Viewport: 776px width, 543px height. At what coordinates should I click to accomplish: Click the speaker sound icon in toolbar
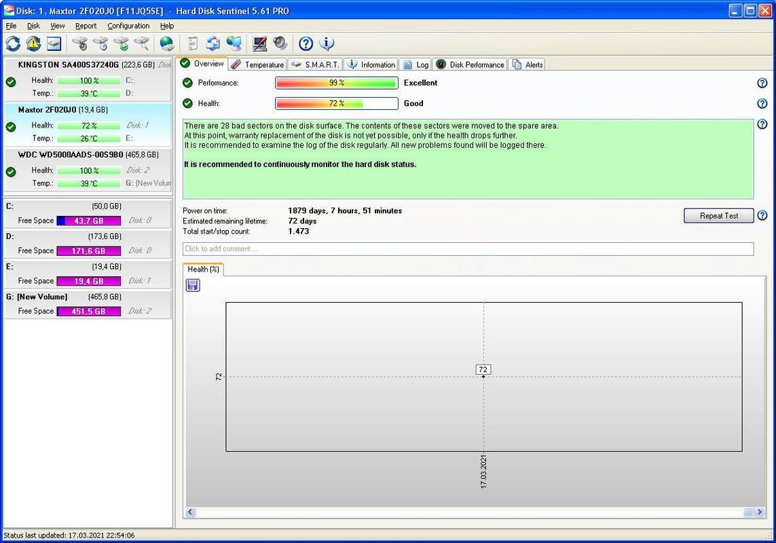tap(280, 44)
